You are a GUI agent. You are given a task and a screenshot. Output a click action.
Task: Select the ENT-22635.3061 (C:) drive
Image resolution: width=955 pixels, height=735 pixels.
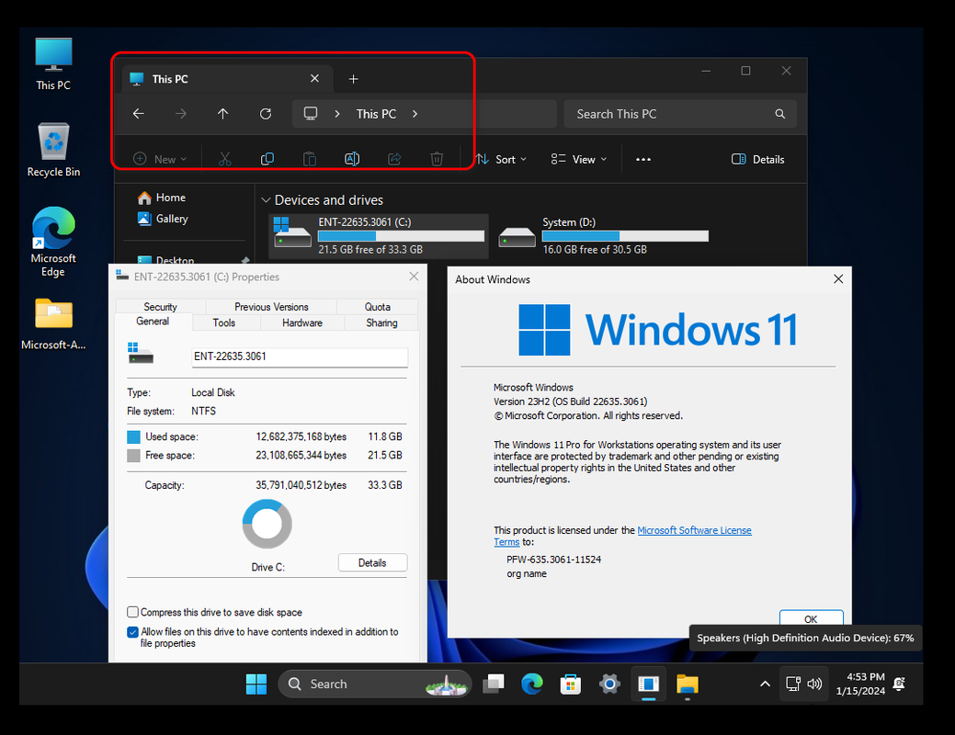click(378, 236)
